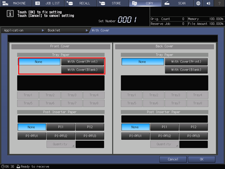Viewport: 225px width, 169px height.
Task: Choose Tray8 under Back Cover
Action: pyautogui.click(x=198, y=103)
